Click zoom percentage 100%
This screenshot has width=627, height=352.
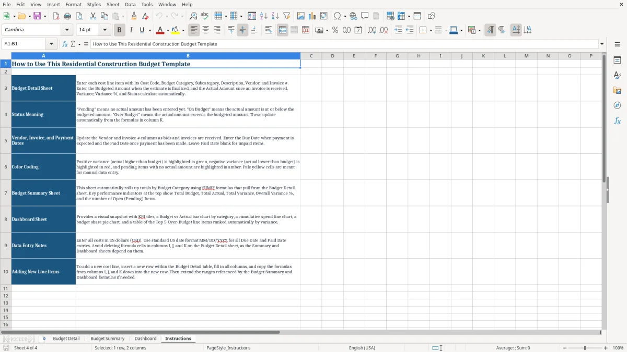tap(618, 348)
